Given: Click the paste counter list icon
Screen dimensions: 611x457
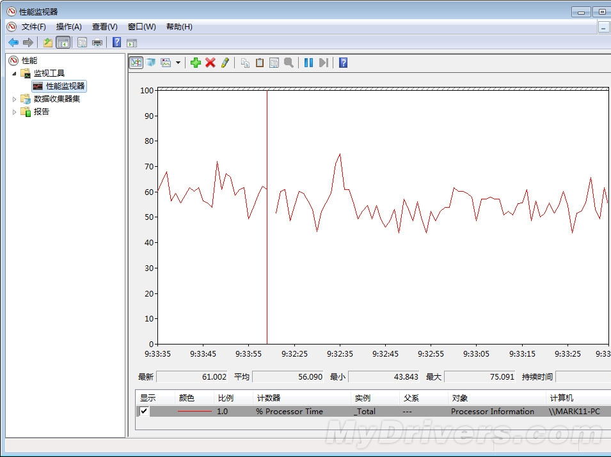Looking at the screenshot, I should point(260,63).
